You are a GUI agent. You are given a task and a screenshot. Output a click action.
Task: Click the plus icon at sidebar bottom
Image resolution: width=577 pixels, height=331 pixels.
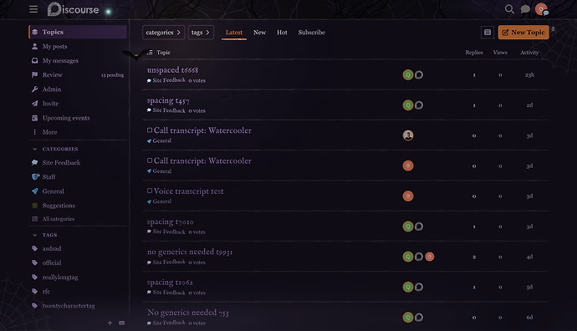point(110,323)
